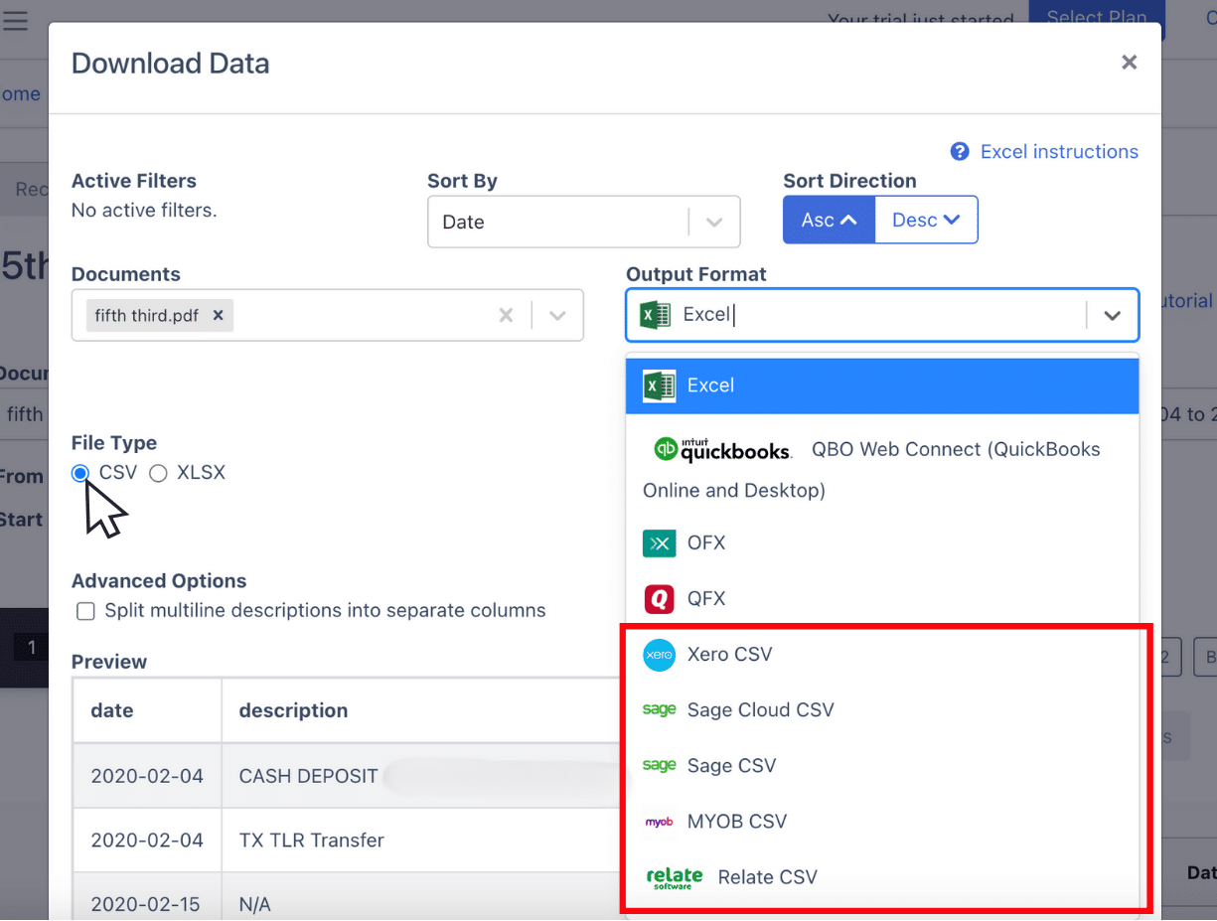
Task: Expand the Documents dropdown chevron
Action: click(557, 316)
